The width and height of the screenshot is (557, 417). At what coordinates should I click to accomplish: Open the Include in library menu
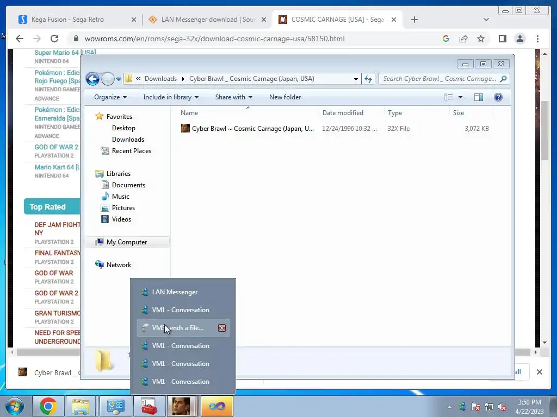(170, 97)
